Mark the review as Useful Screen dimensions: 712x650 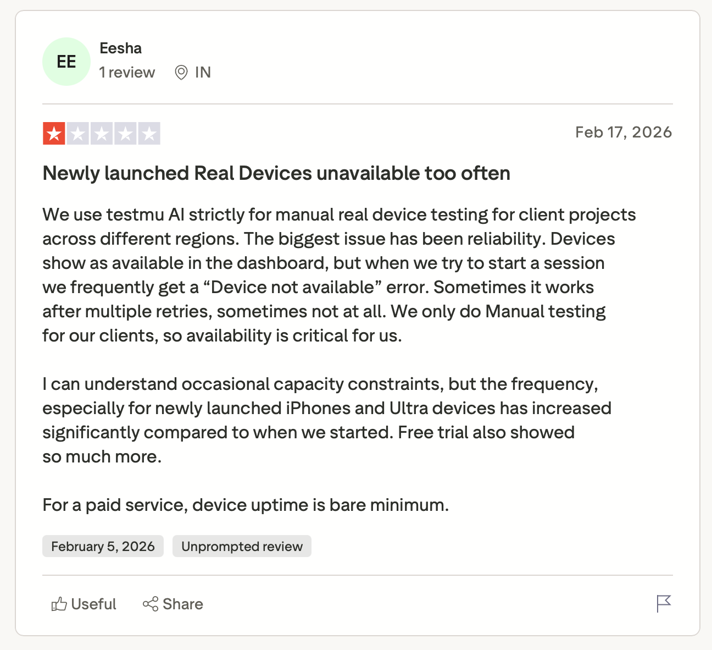click(93, 604)
